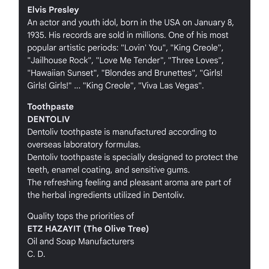Click the "Lovin' You" title text
Image resolution: width=269 pixels, height=269 pixels.
pos(143,48)
